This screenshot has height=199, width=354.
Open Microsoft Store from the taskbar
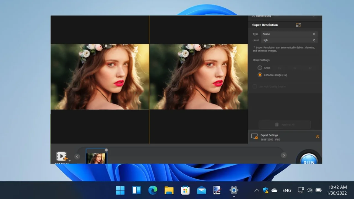pyautogui.click(x=185, y=190)
